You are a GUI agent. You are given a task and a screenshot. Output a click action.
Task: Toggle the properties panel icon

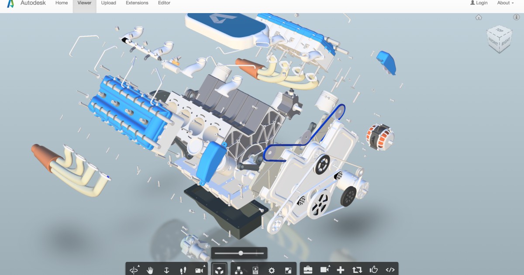click(x=256, y=269)
